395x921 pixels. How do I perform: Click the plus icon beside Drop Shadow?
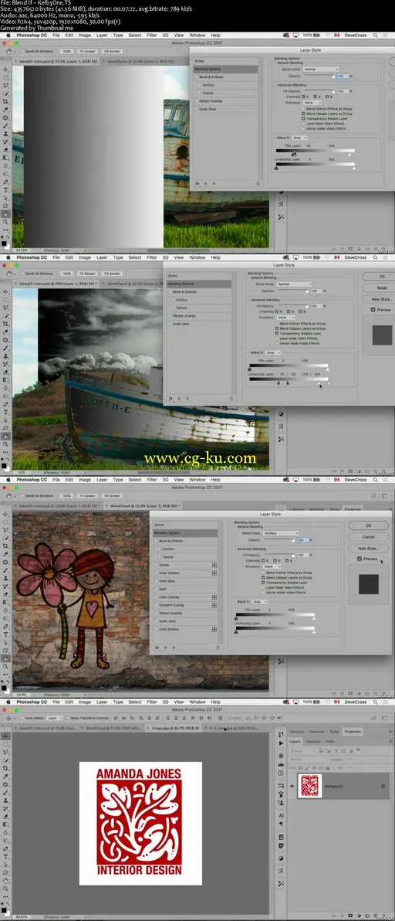[x=214, y=629]
